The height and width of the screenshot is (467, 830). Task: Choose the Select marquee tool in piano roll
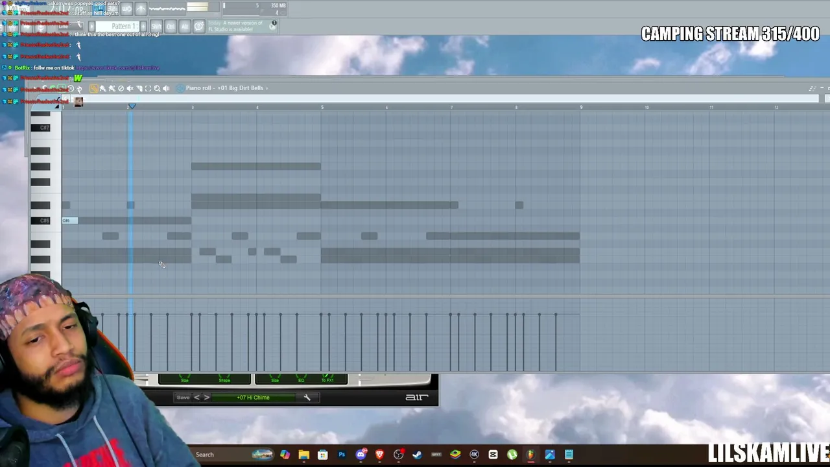click(148, 88)
